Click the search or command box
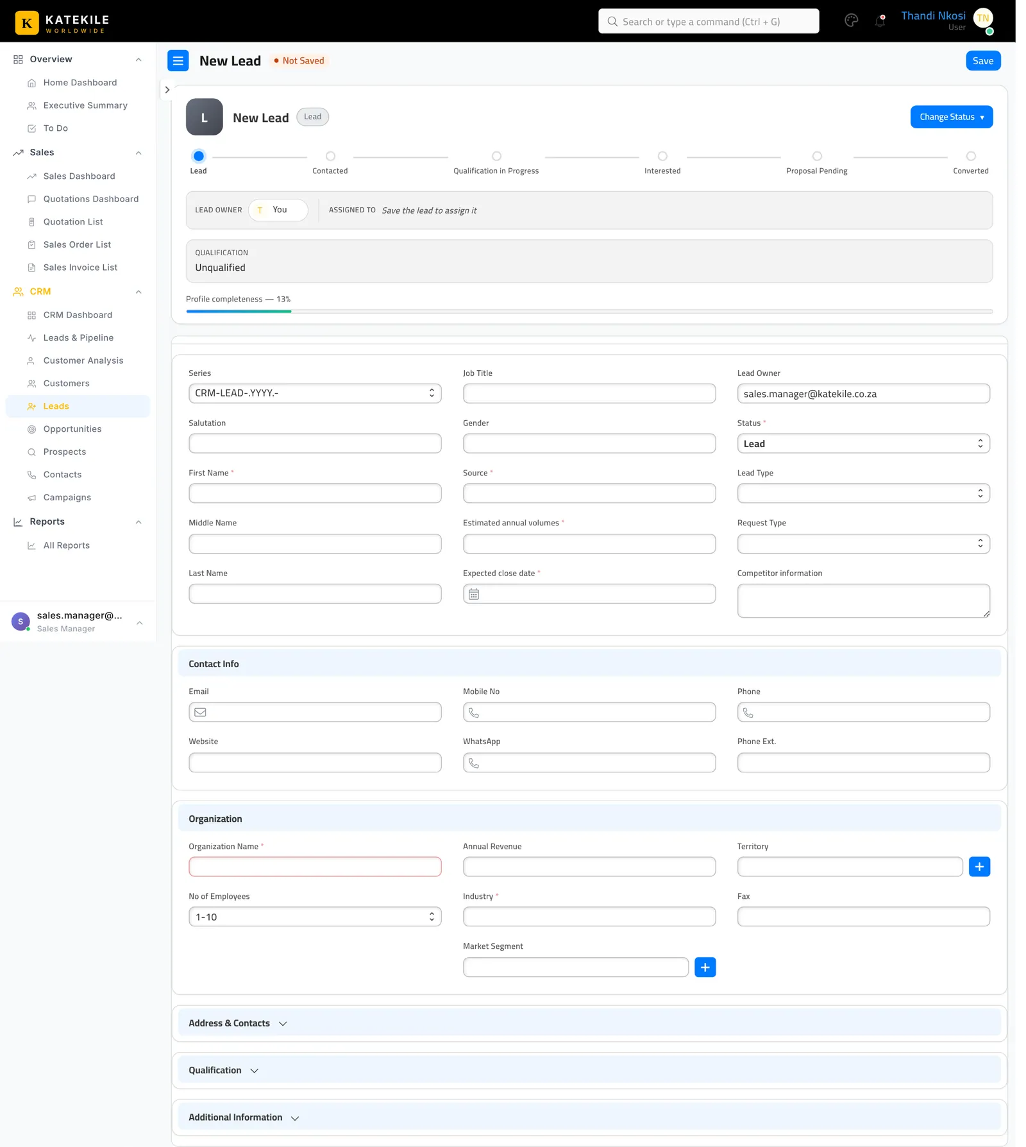Image resolution: width=1026 pixels, height=1147 pixels. pos(709,21)
